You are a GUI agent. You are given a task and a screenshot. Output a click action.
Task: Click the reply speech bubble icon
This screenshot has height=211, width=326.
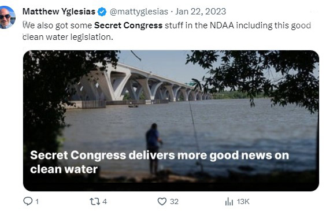[28, 201]
